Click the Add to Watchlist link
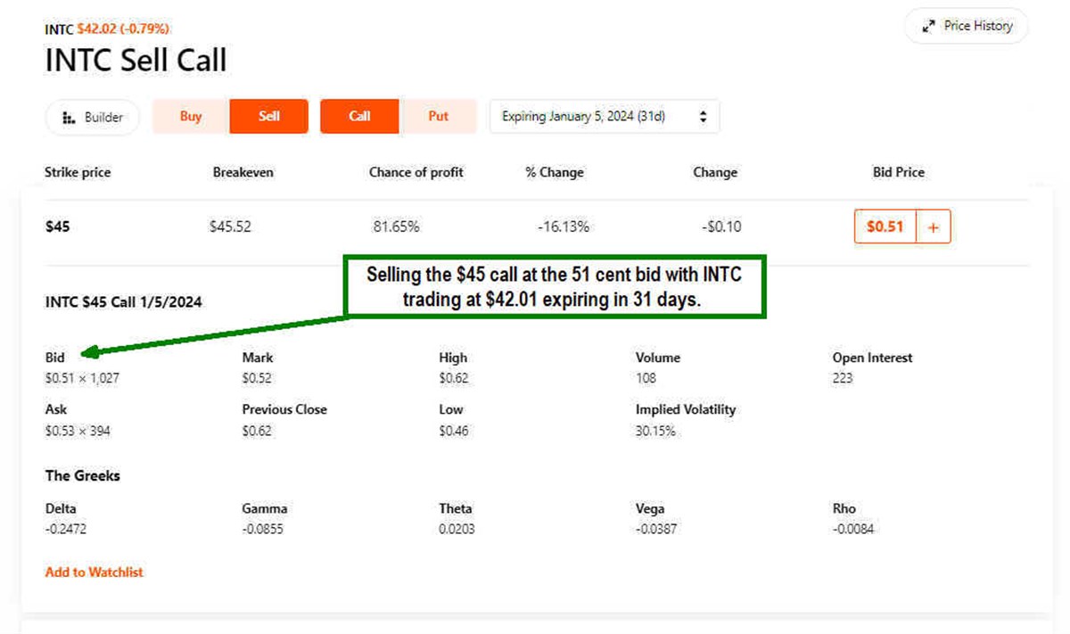Viewport: 1070px width, 634px height. [x=94, y=572]
